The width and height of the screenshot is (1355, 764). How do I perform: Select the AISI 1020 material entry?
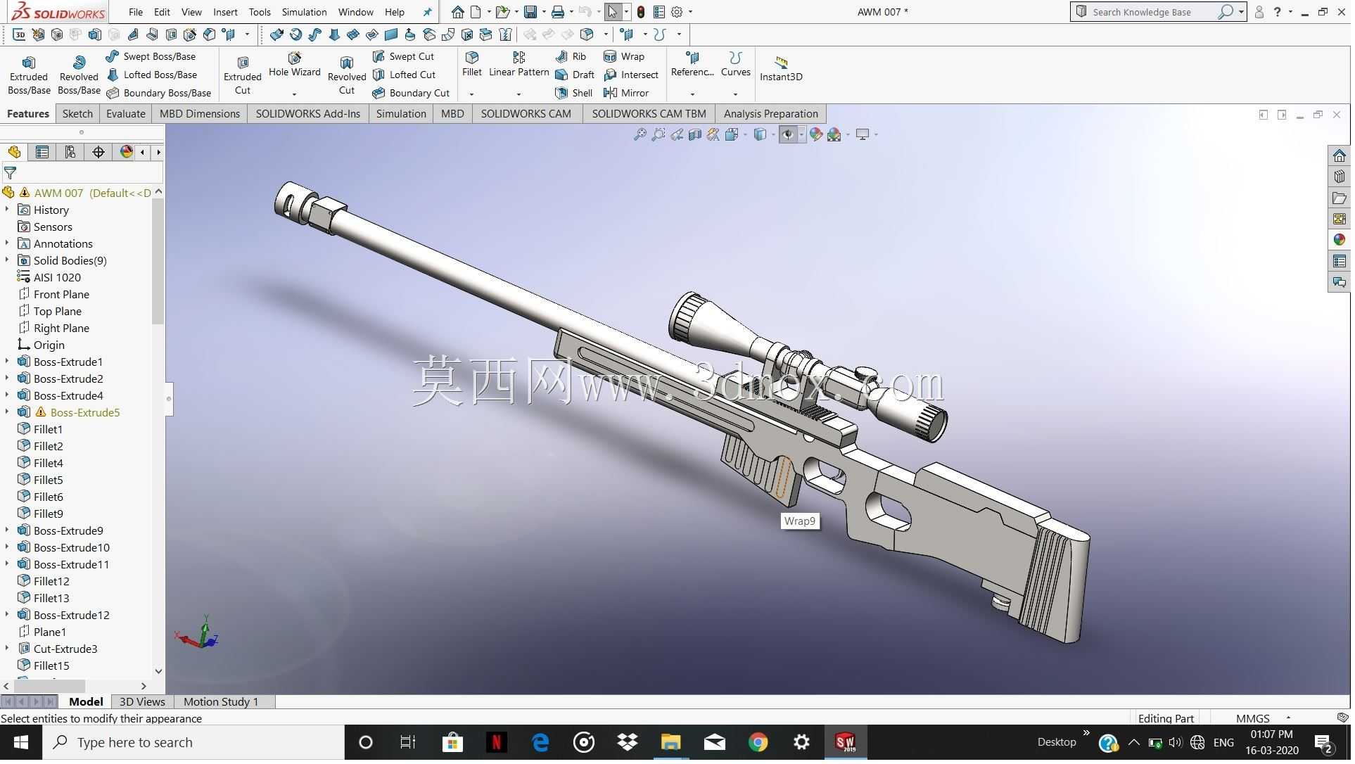(57, 278)
